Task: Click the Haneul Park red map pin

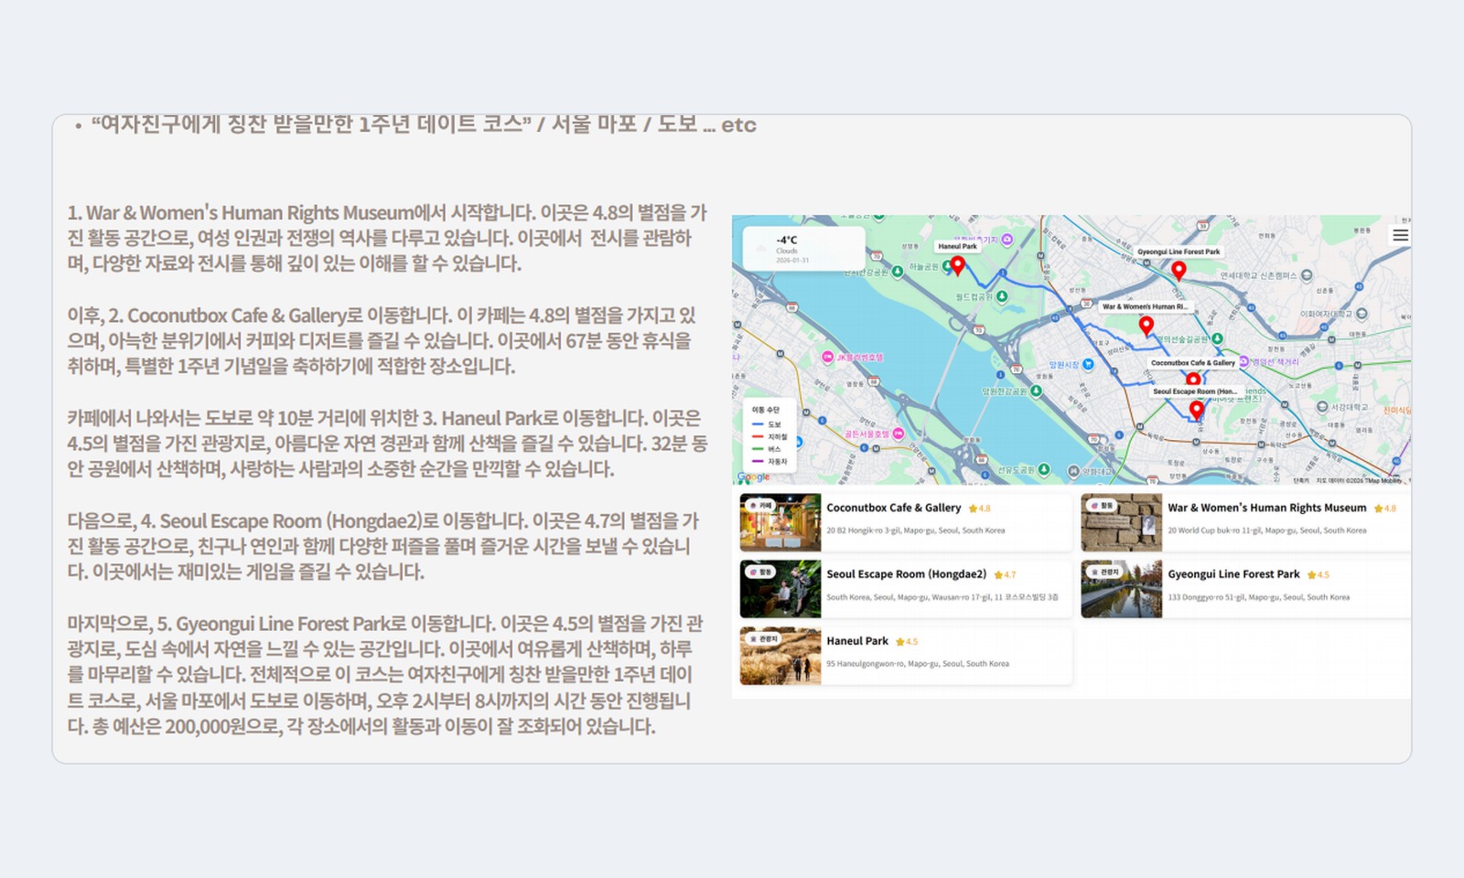Action: click(x=957, y=265)
